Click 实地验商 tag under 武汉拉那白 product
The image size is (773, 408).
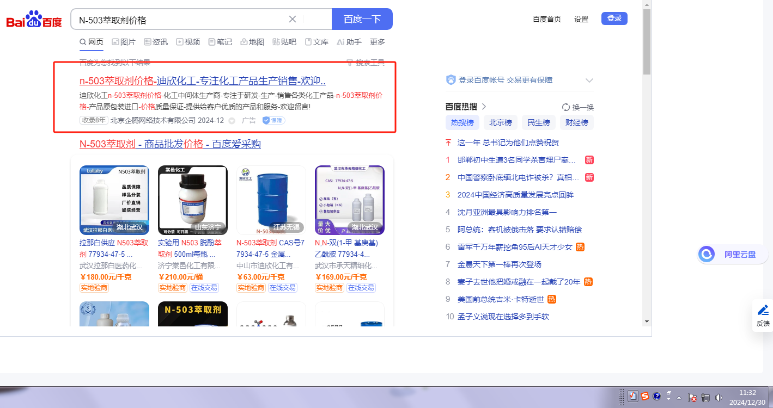94,288
